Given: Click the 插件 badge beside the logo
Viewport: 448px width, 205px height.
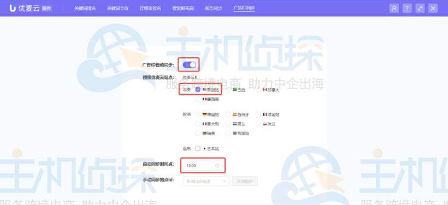Looking at the screenshot, I should tap(46, 9).
